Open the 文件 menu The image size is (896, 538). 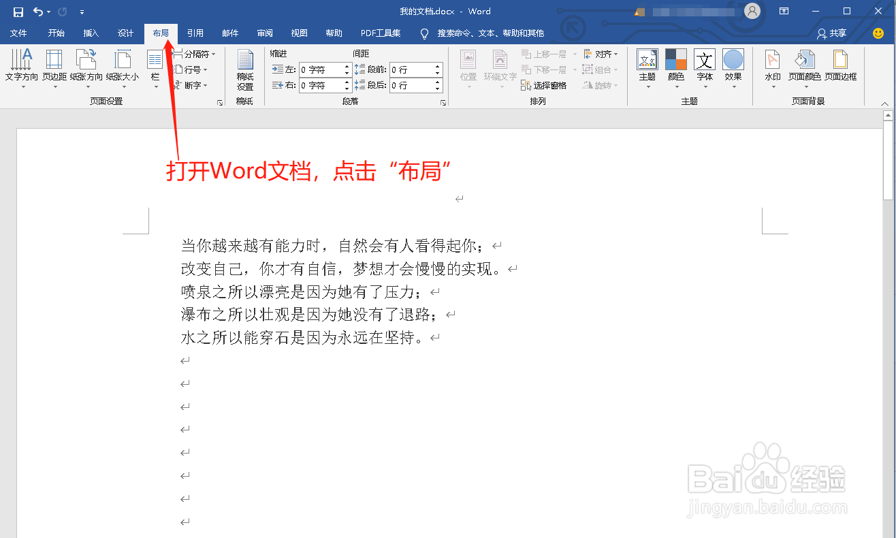pyautogui.click(x=18, y=33)
